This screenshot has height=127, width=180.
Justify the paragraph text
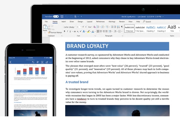point(107,31)
